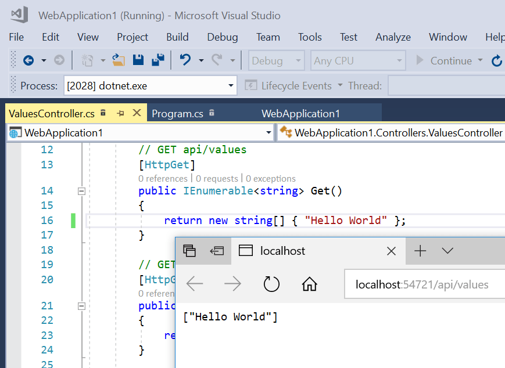
Task: Click the Navigate Backward arrow icon
Action: point(28,60)
